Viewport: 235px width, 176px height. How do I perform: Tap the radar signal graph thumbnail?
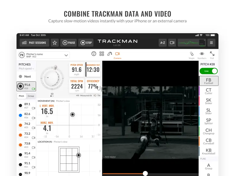click(192, 43)
